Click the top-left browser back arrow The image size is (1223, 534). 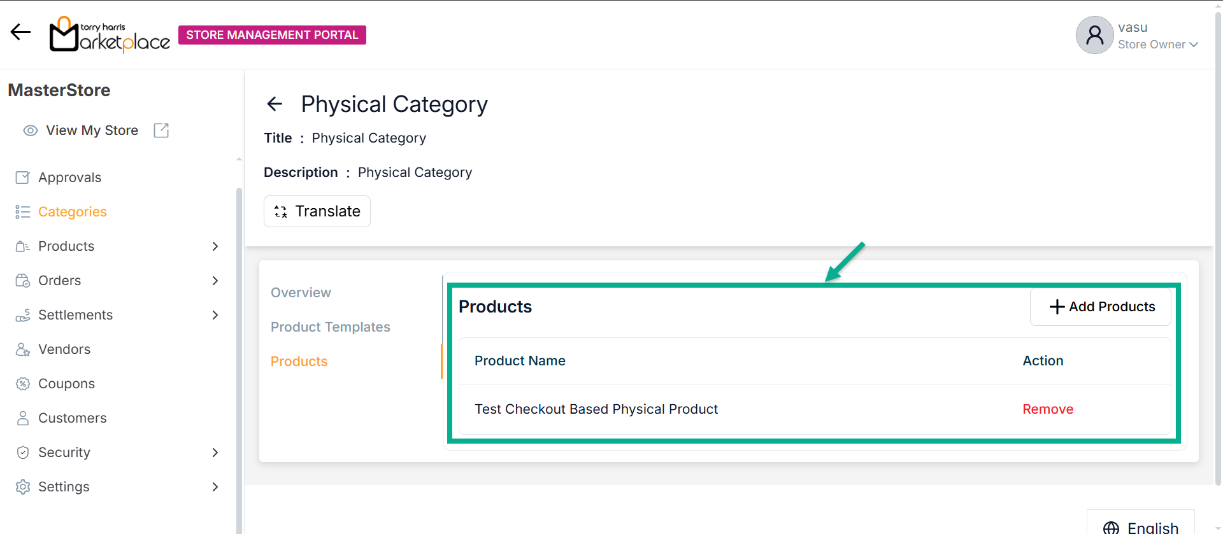[x=20, y=32]
